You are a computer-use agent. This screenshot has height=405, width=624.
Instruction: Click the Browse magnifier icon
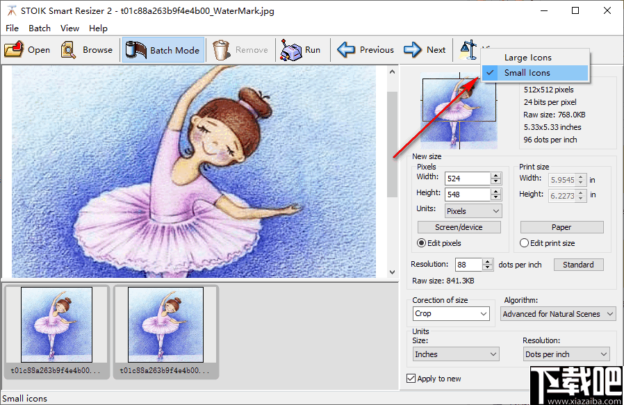point(69,50)
